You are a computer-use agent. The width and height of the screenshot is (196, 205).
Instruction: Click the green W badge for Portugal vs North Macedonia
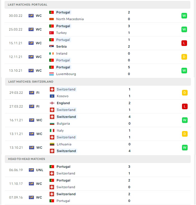184,16
